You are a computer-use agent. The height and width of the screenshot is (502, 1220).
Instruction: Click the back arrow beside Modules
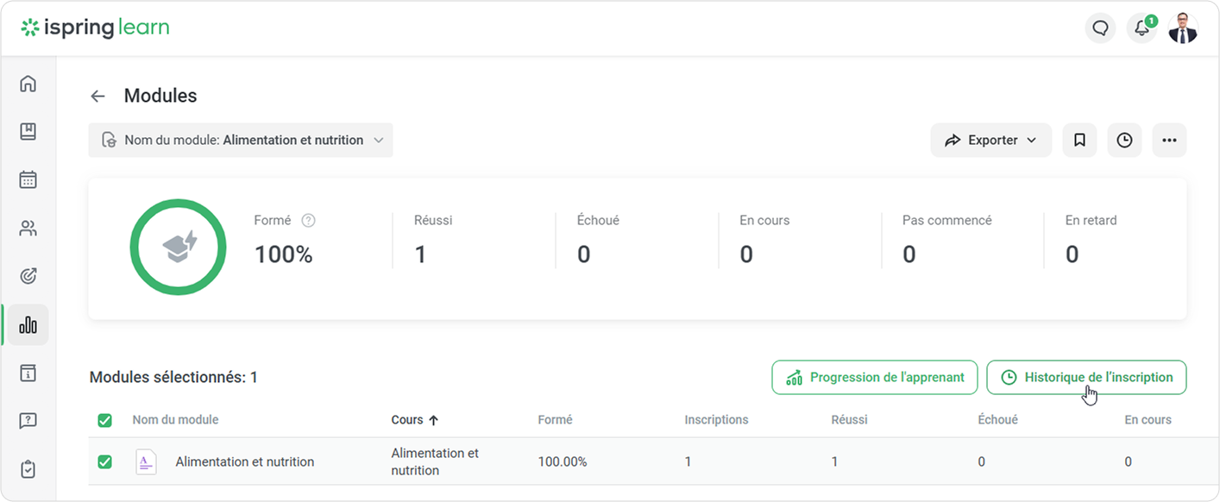(98, 97)
